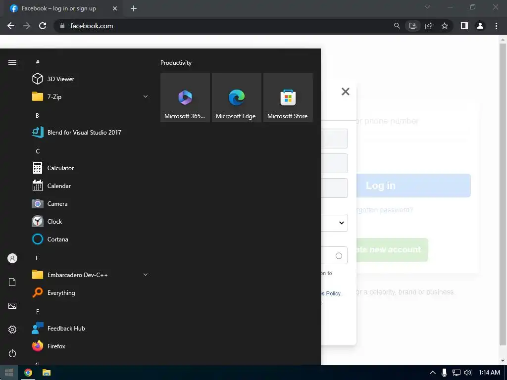Open the user account icon in Start

pos(12,258)
